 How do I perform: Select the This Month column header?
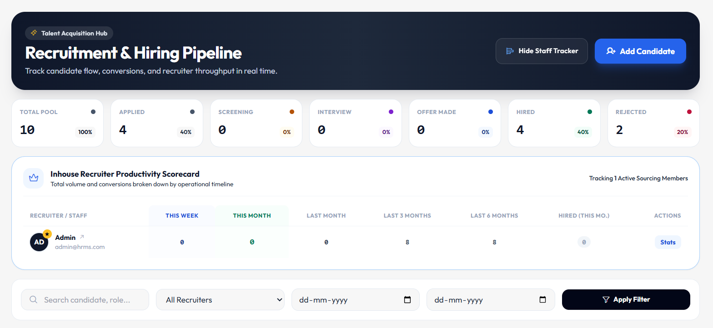pos(252,216)
